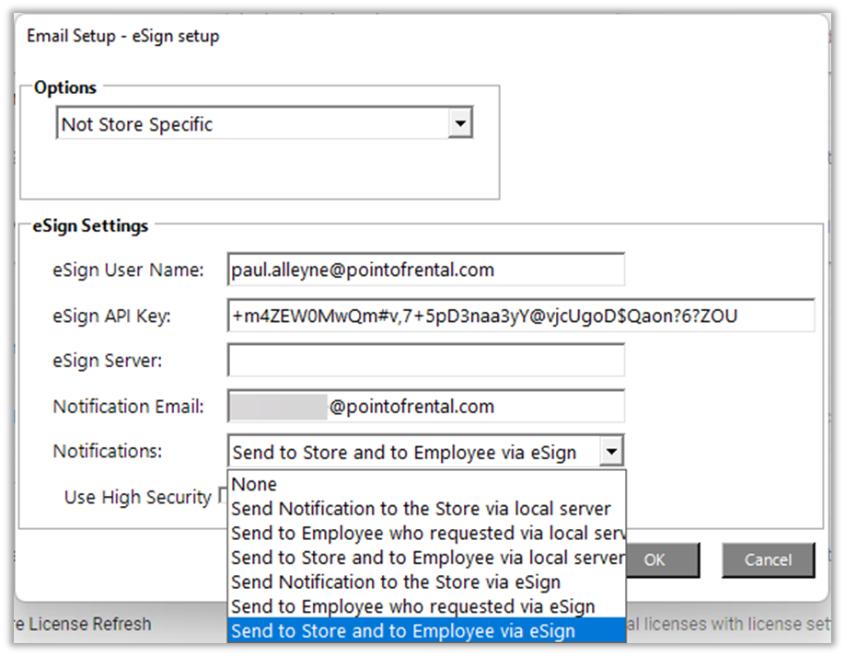Pick Send to Employee who requested via eSign
845x656 pixels.
[x=412, y=606]
